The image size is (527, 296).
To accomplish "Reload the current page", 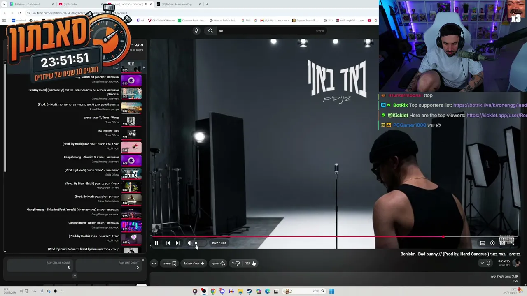I will [x=19, y=13].
